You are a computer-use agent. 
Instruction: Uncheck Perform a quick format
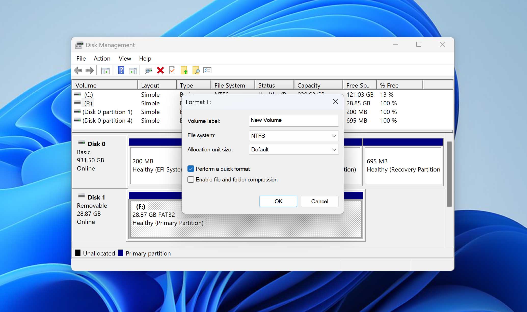click(x=191, y=169)
